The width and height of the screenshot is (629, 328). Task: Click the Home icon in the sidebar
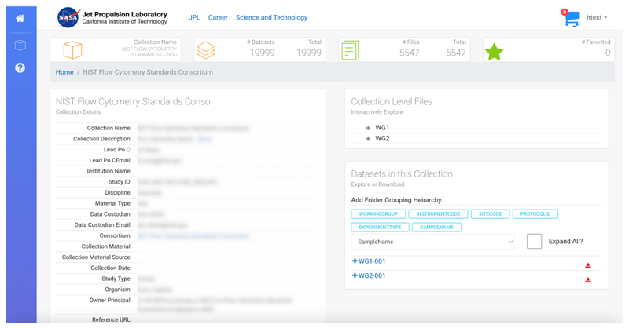[x=20, y=18]
